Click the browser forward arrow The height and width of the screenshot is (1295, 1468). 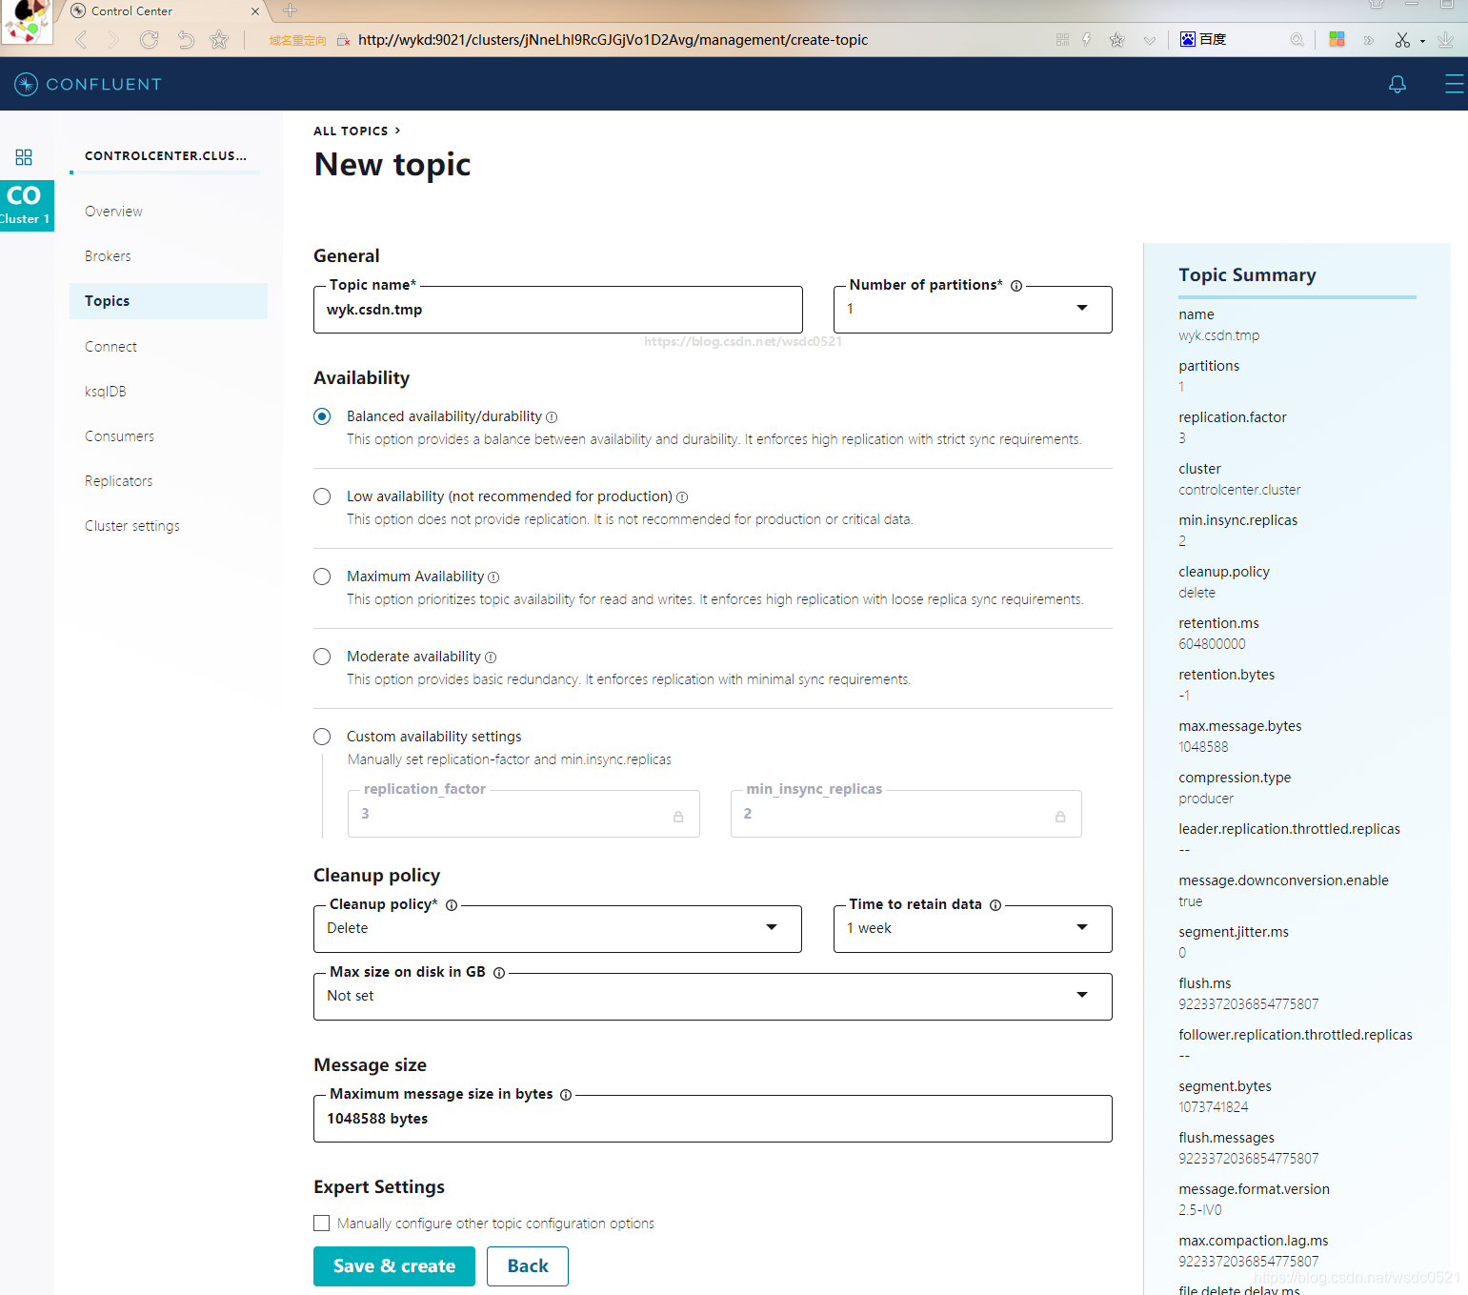pyautogui.click(x=114, y=40)
